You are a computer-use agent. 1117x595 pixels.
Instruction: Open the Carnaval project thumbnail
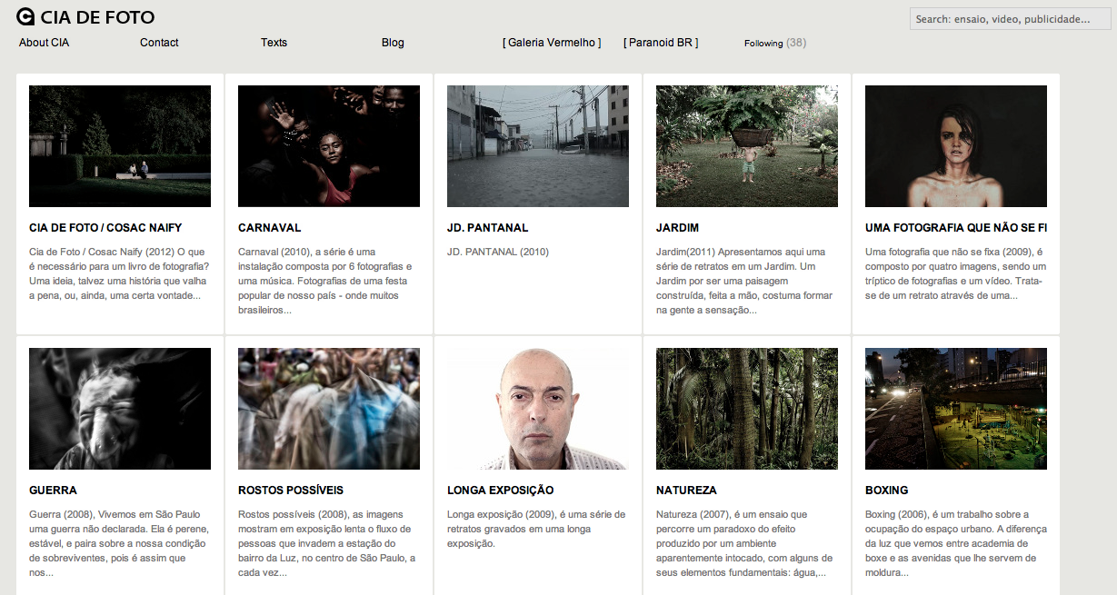(x=329, y=146)
